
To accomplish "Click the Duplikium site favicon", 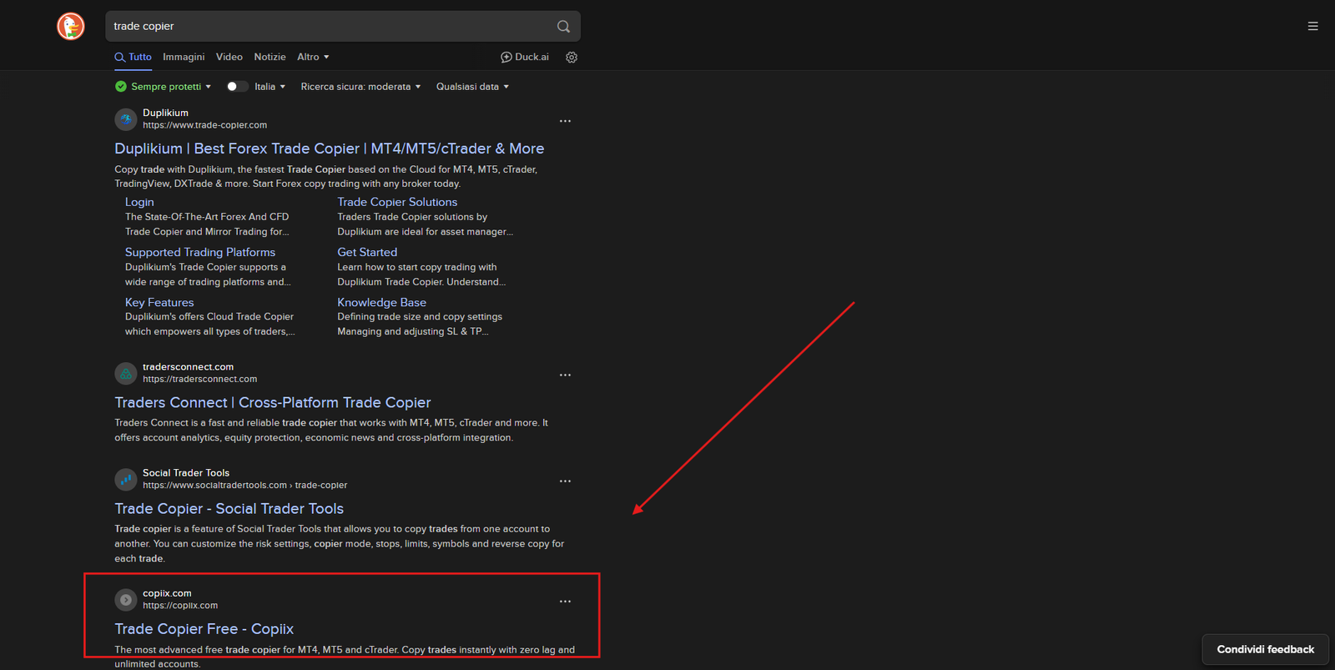I will pyautogui.click(x=126, y=119).
